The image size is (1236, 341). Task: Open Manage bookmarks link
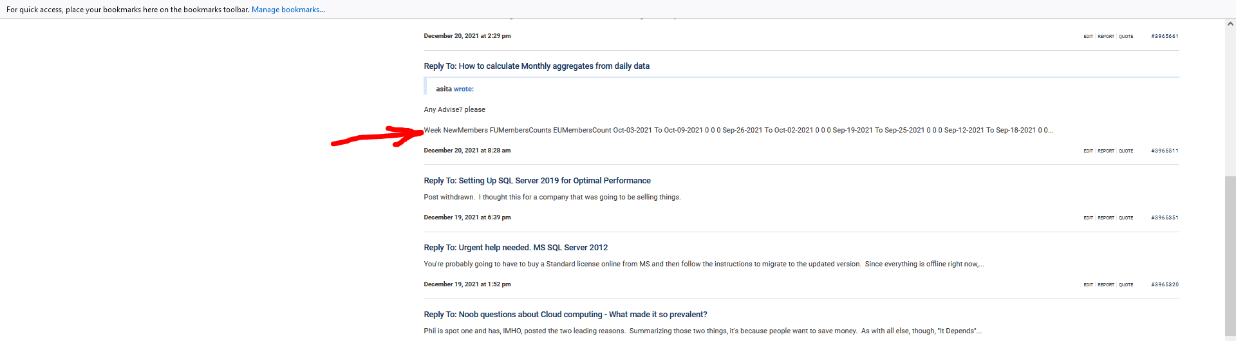pos(288,10)
